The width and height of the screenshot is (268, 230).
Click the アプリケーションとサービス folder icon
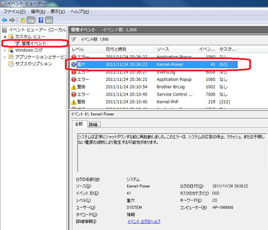coord(10,57)
